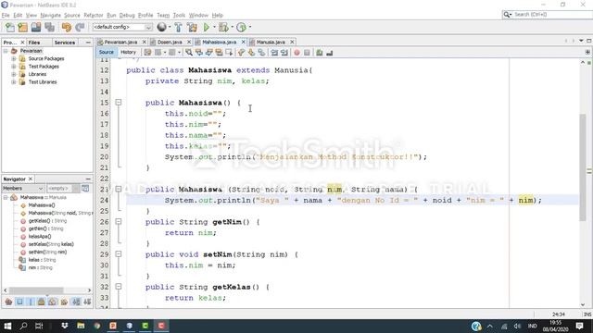Expand Test Packages node
This screenshot has height=333, width=593.
[14, 67]
